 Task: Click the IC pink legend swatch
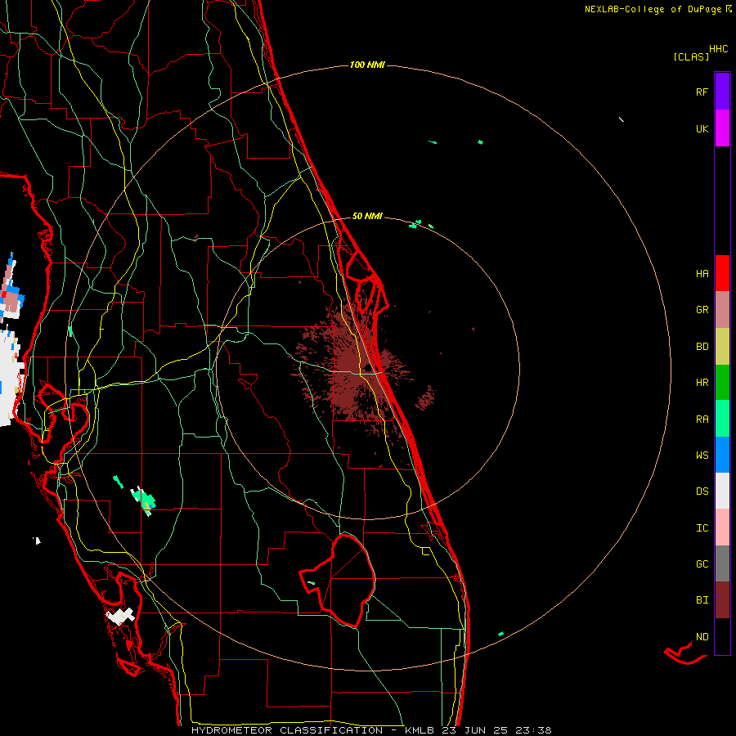[722, 527]
